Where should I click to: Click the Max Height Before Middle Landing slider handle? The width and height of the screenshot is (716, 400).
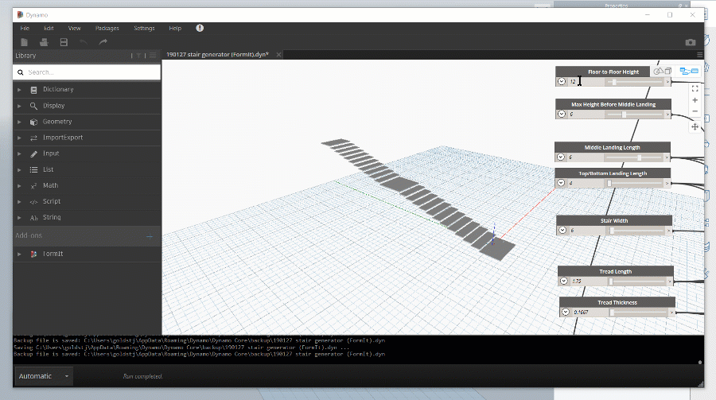(x=624, y=115)
